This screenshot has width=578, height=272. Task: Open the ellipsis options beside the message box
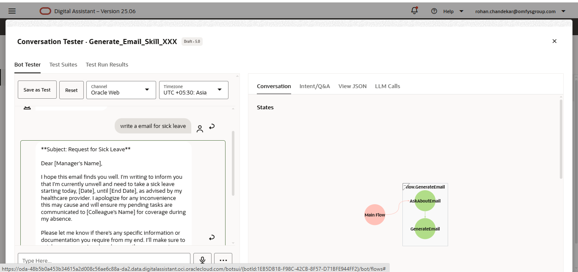pos(223,260)
